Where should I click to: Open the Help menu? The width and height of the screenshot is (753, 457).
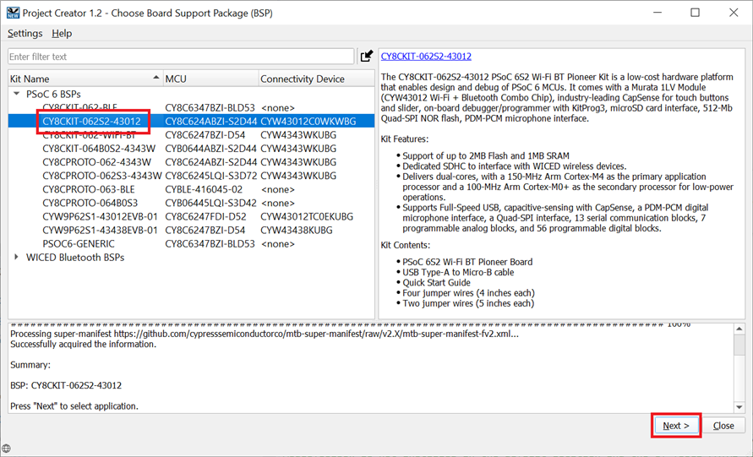point(62,34)
